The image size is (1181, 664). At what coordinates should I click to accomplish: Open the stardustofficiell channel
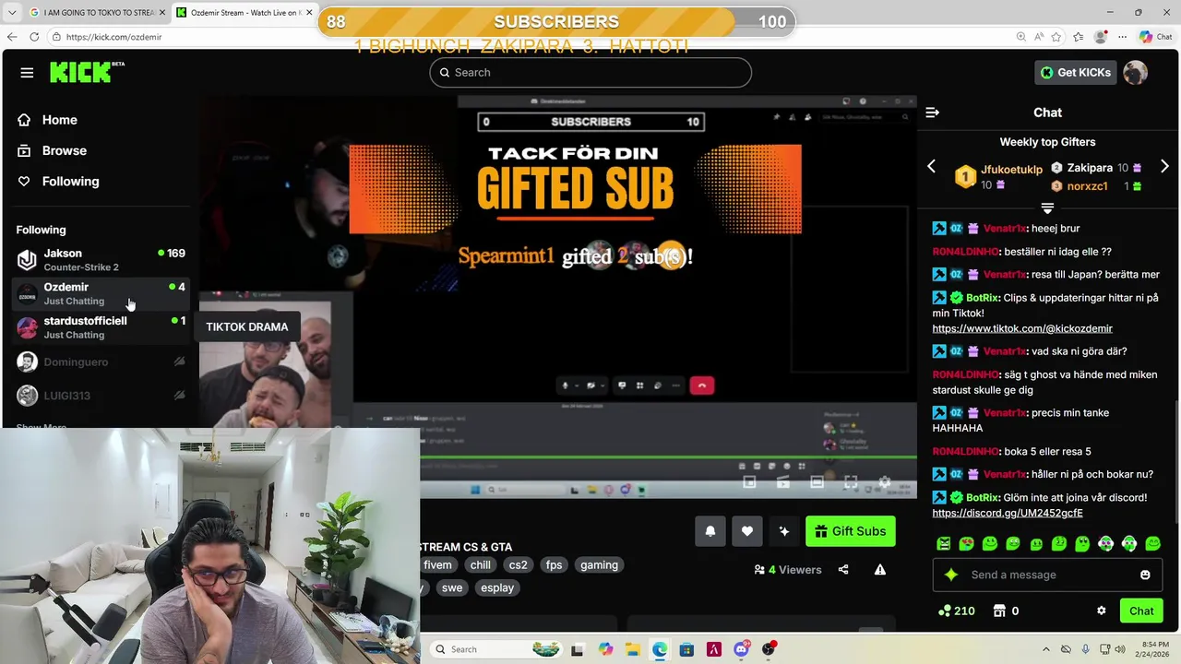(x=101, y=327)
